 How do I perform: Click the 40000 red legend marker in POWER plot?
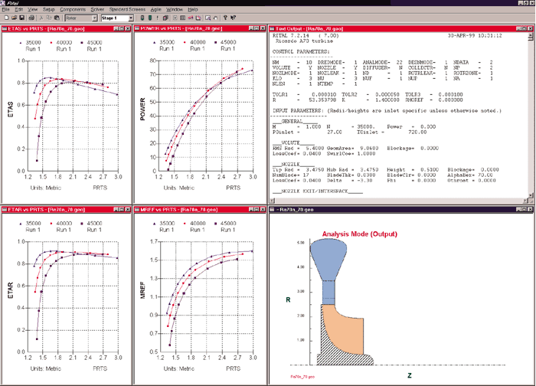pos(185,42)
